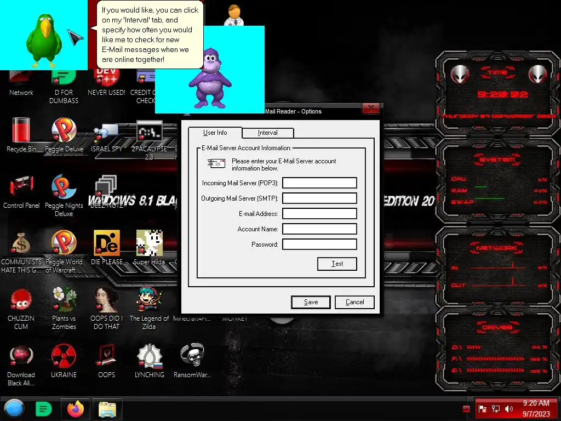Click the taskbar clock showing 9:20 AM
This screenshot has width=561, height=421.
[536, 408]
